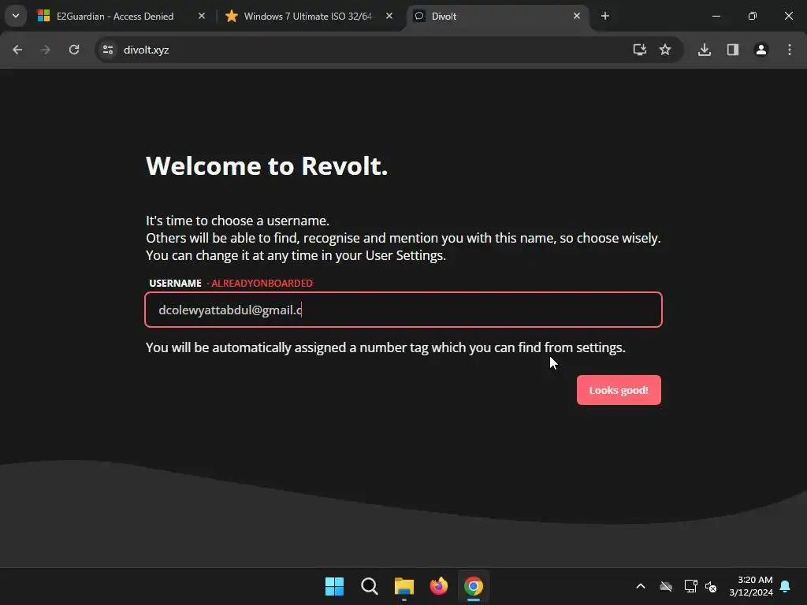This screenshot has height=605, width=807.
Task: Bookmark this page with the star icon
Action: tap(665, 50)
